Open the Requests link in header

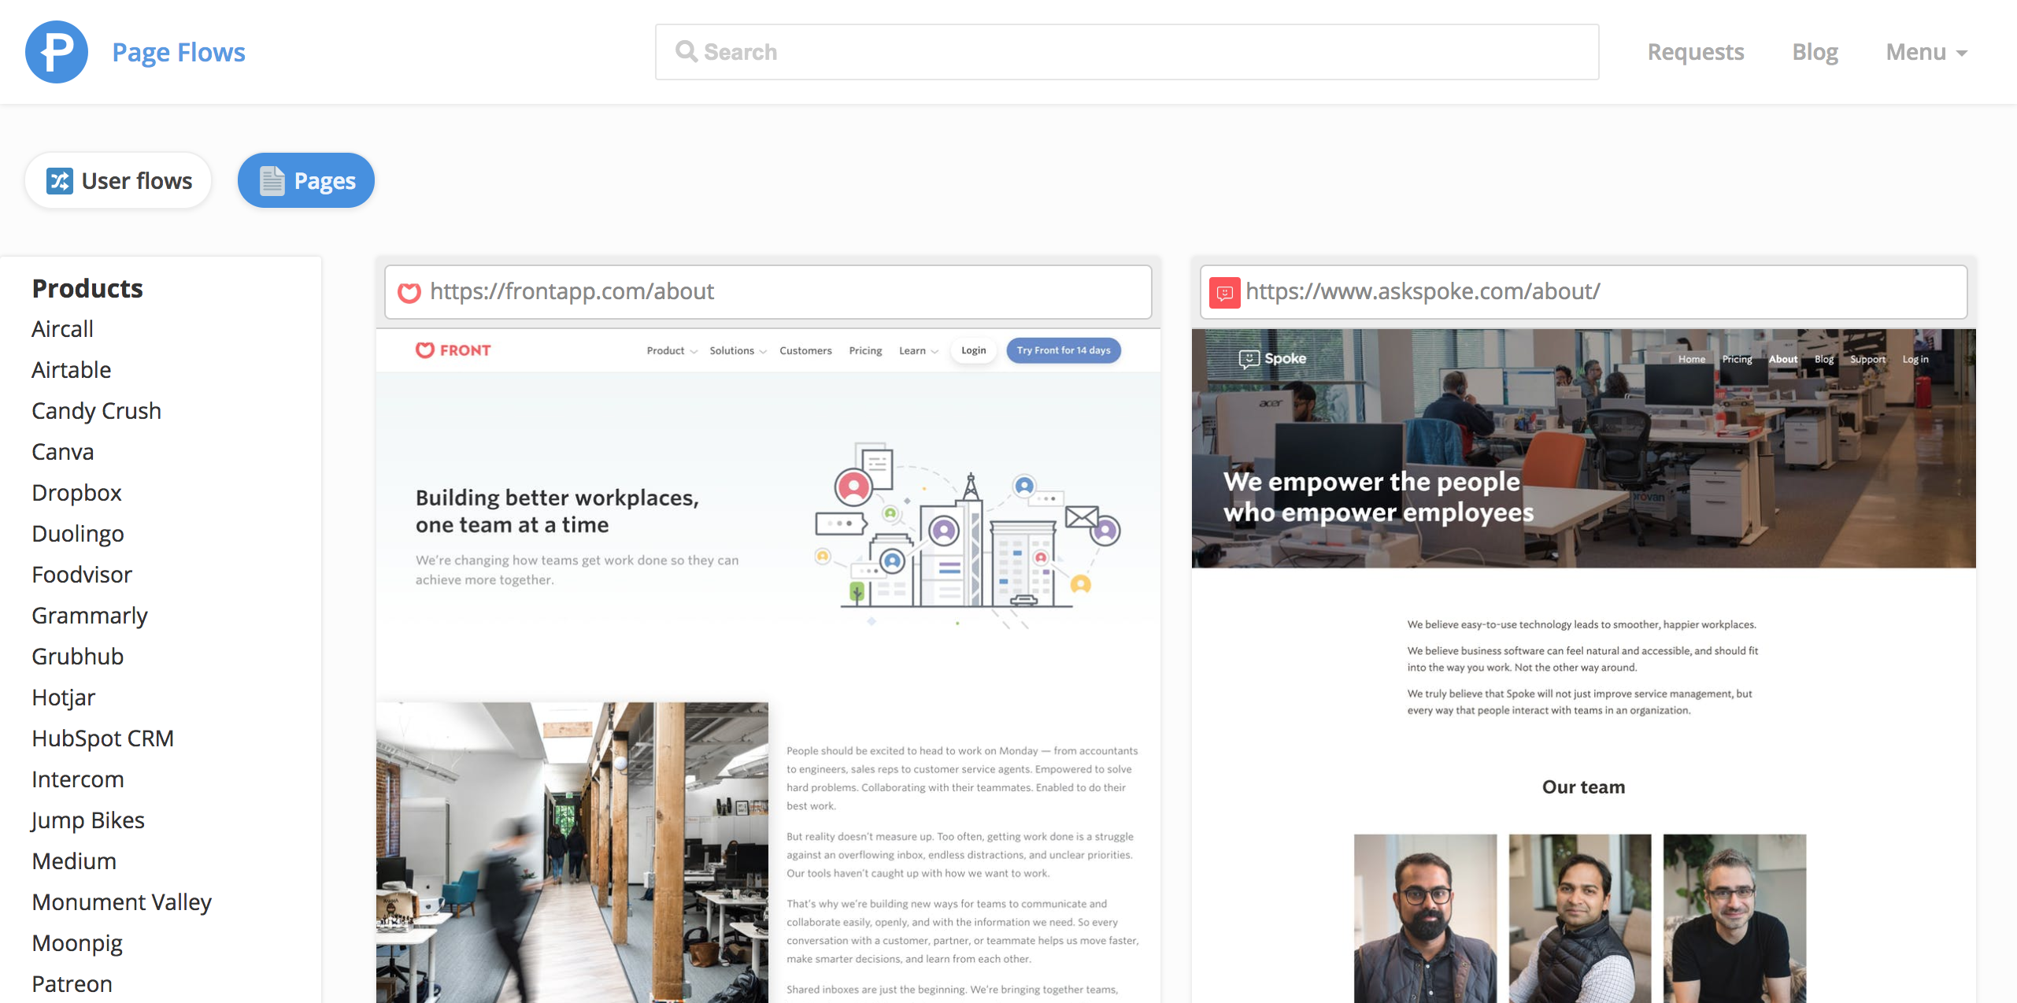(x=1695, y=52)
